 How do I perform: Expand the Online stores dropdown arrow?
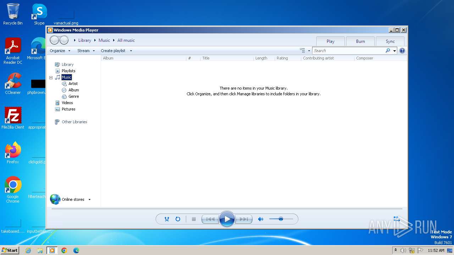(x=89, y=199)
